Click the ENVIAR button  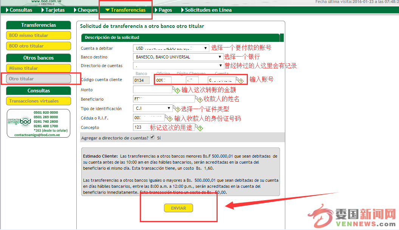pos(178,208)
